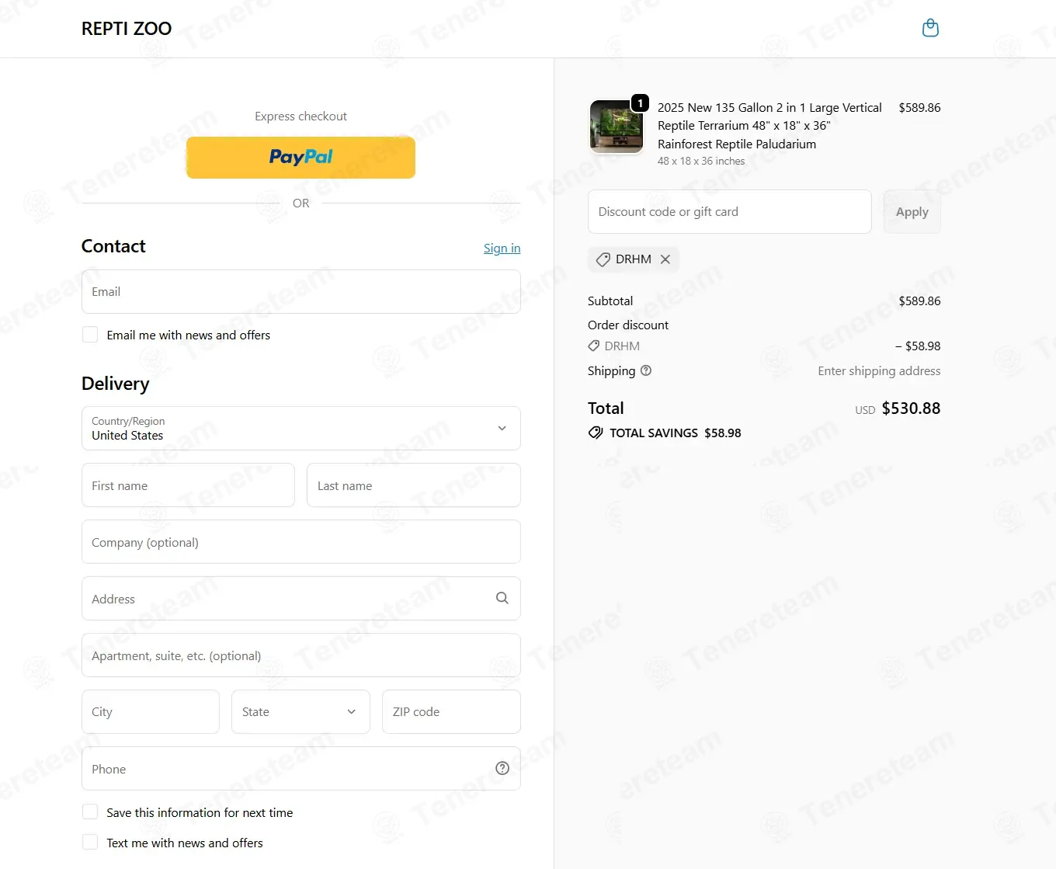Click the shipping help question mark icon
The height and width of the screenshot is (869, 1056).
tap(646, 370)
